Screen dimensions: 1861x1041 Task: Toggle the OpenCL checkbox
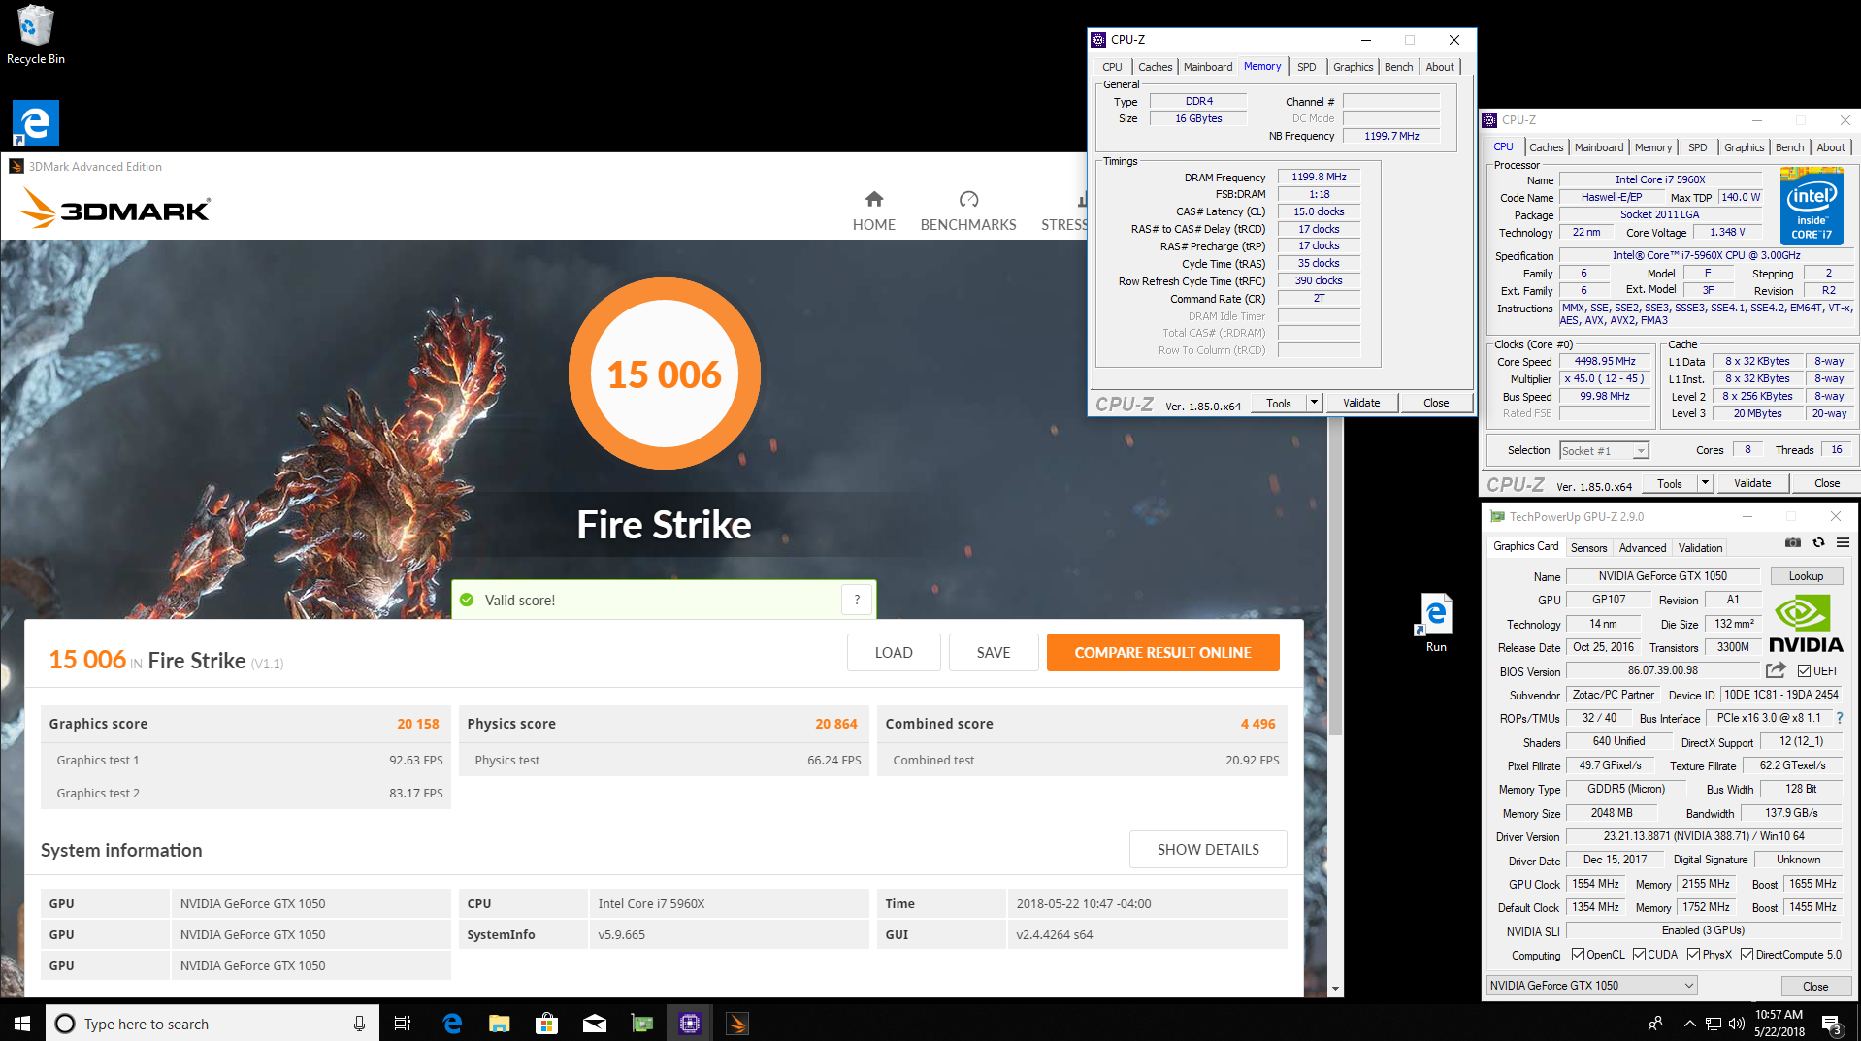[1578, 955]
